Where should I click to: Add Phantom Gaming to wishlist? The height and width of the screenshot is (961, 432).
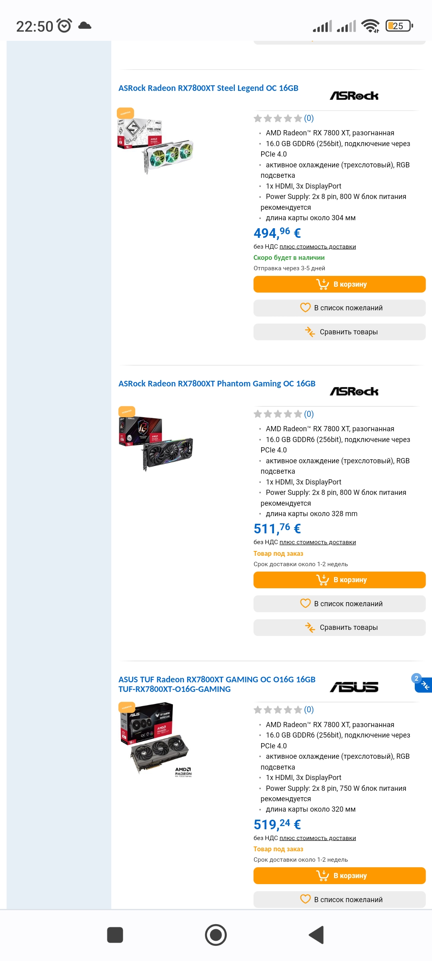click(x=340, y=604)
